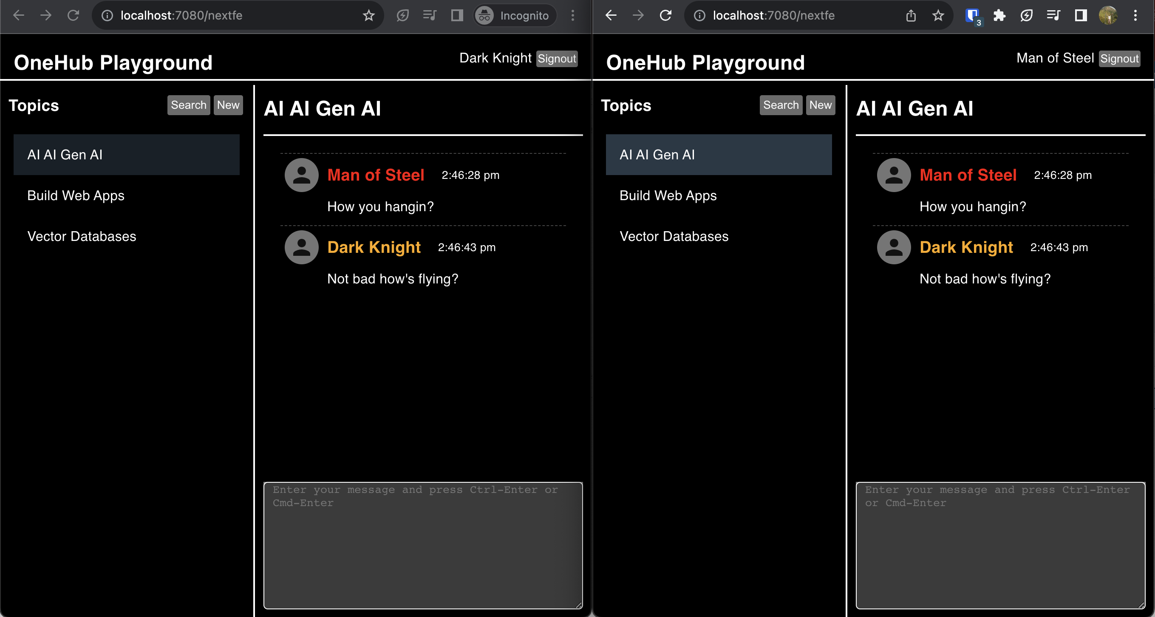Open three-dot Chrome menu in right browser
Image resolution: width=1155 pixels, height=617 pixels.
tap(1135, 16)
